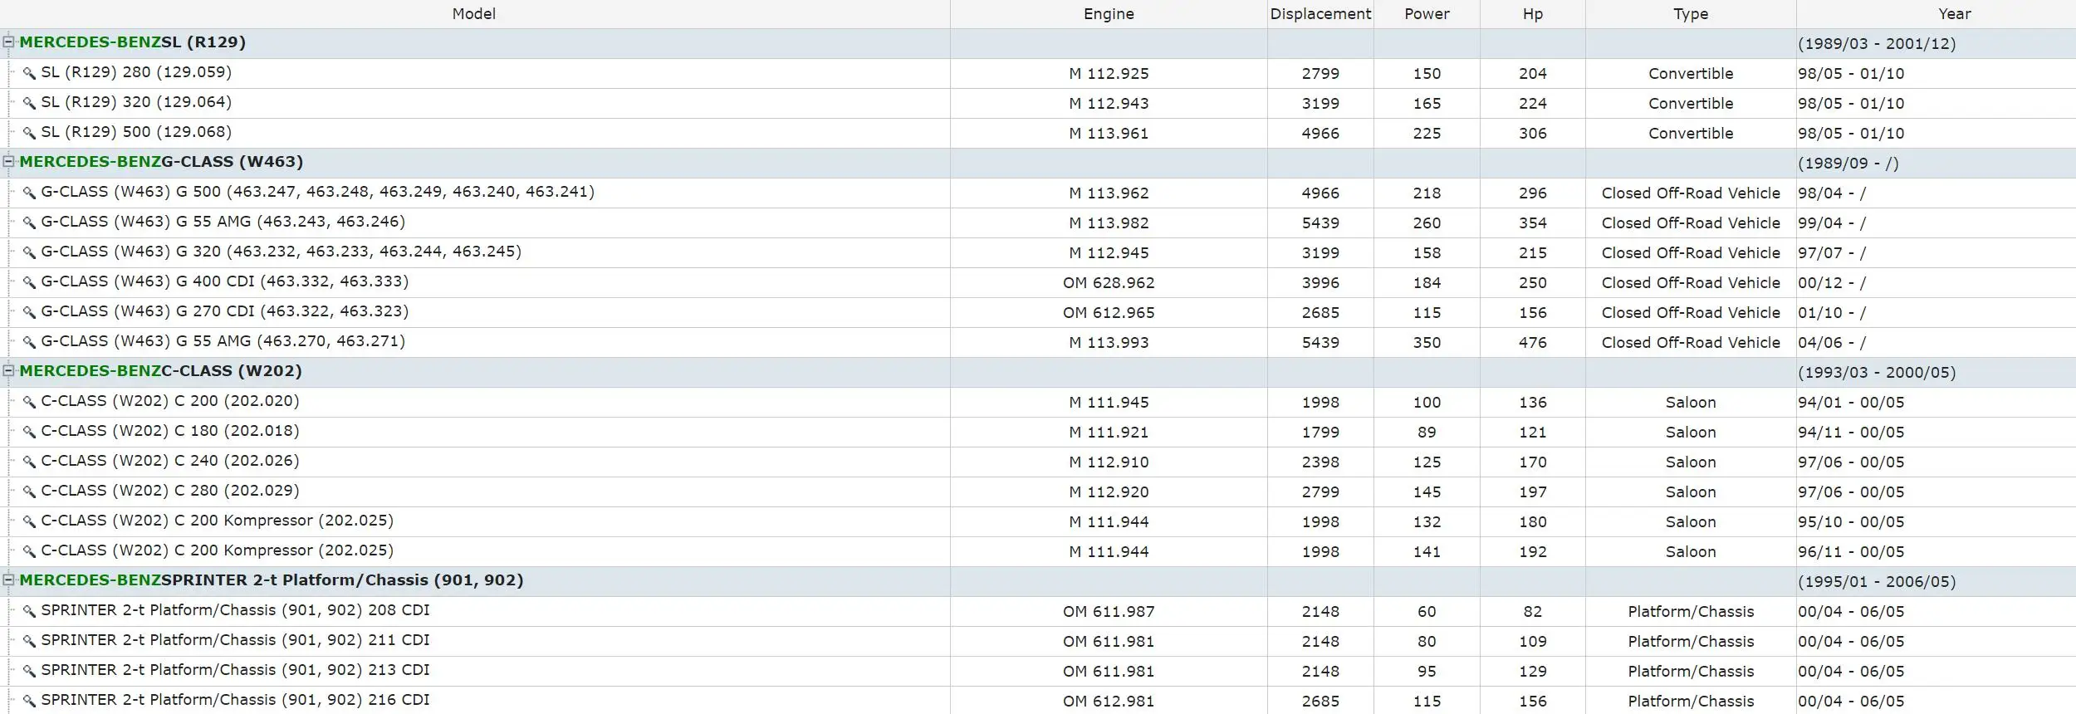Click engine code M 112.925
2076x714 pixels.
pos(1109,74)
